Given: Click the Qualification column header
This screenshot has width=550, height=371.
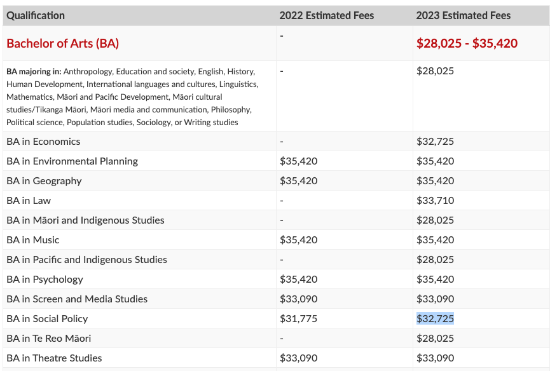Looking at the screenshot, I should tap(36, 15).
